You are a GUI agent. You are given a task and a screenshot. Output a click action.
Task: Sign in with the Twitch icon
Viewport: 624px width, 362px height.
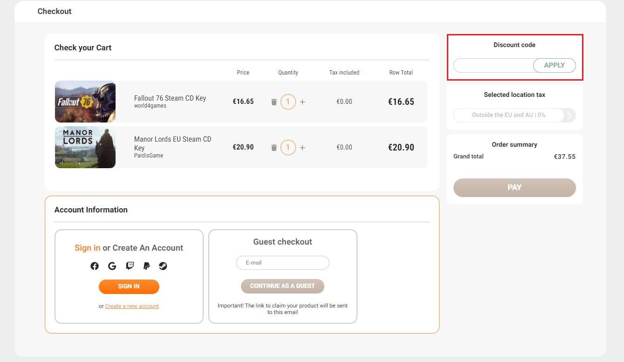130,266
